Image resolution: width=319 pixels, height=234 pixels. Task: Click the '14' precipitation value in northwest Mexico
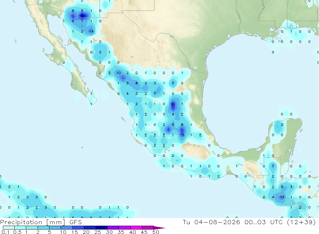[91, 31]
